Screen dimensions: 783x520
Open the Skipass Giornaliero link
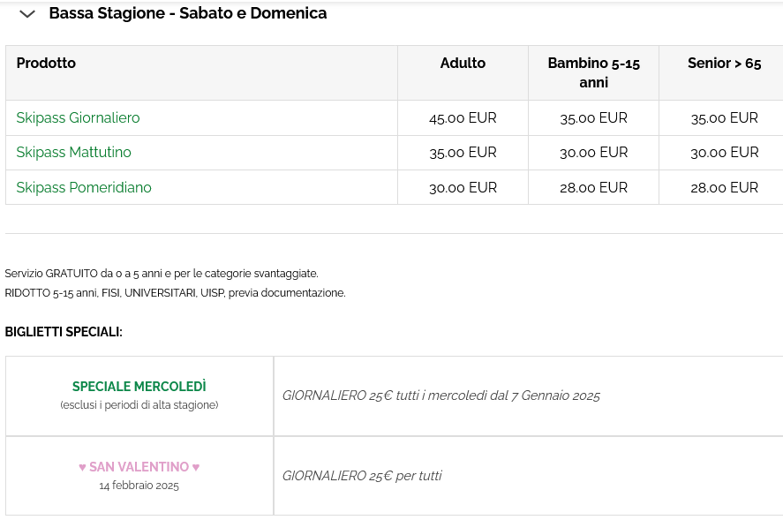[x=78, y=117]
